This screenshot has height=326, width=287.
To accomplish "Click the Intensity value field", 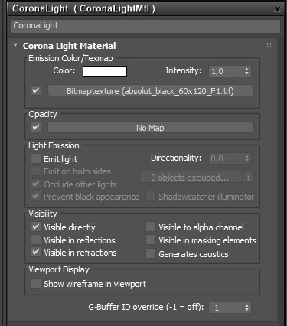I will pyautogui.click(x=227, y=71).
